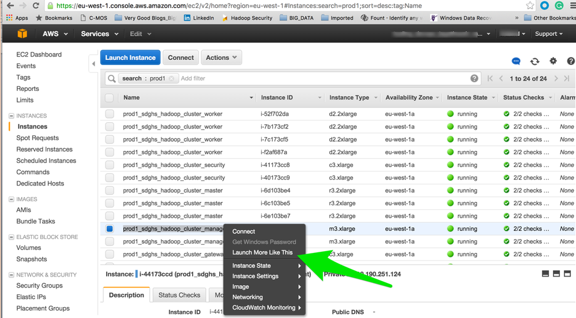The image size is (576, 318).
Task: Check the first hadoop_cluster_worker row checkbox
Action: click(x=110, y=114)
